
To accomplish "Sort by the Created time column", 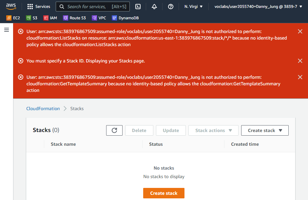I will click(245, 144).
